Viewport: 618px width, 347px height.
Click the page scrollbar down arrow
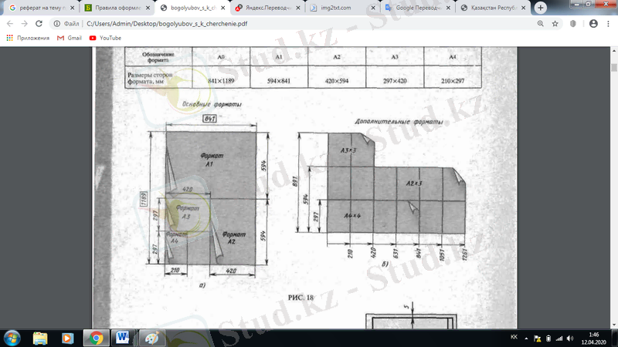coord(614,325)
